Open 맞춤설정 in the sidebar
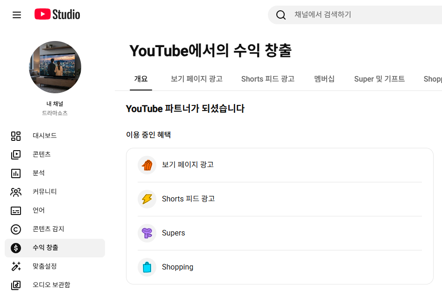442x291 pixels. click(55, 266)
